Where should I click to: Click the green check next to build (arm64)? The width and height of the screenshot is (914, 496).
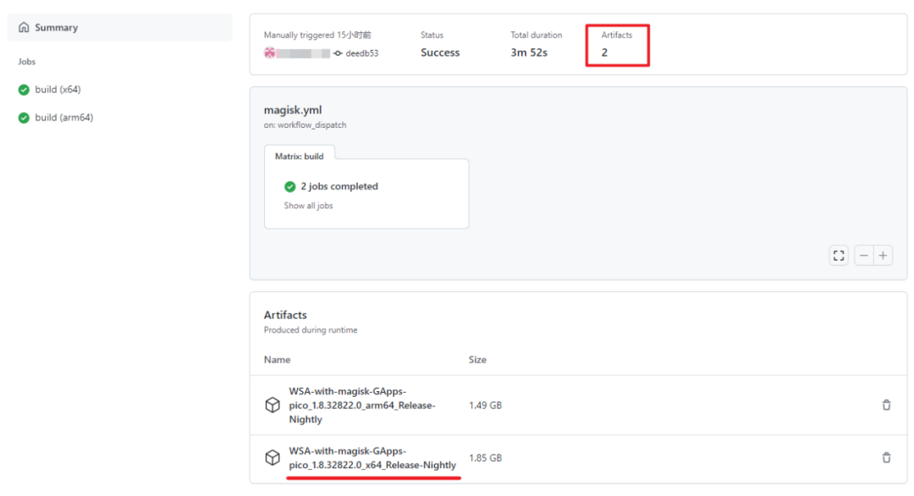23,118
